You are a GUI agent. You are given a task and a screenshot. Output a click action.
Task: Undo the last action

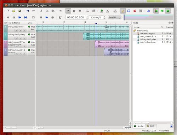[28, 11]
